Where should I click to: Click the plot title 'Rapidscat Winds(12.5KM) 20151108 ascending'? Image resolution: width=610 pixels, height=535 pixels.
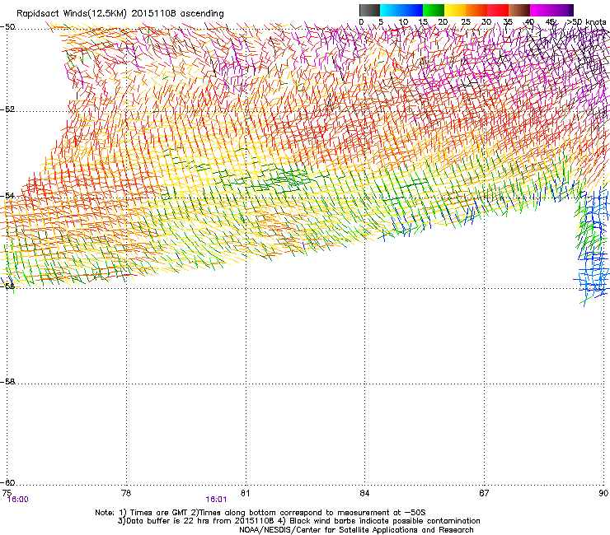pos(120,14)
